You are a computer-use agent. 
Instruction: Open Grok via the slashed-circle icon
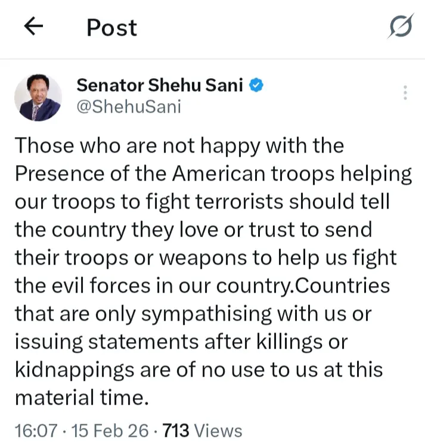[x=400, y=27]
